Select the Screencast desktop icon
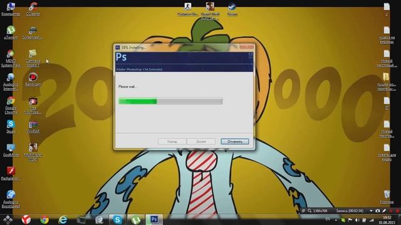Viewport: 401px width, 225px height. [x=33, y=32]
